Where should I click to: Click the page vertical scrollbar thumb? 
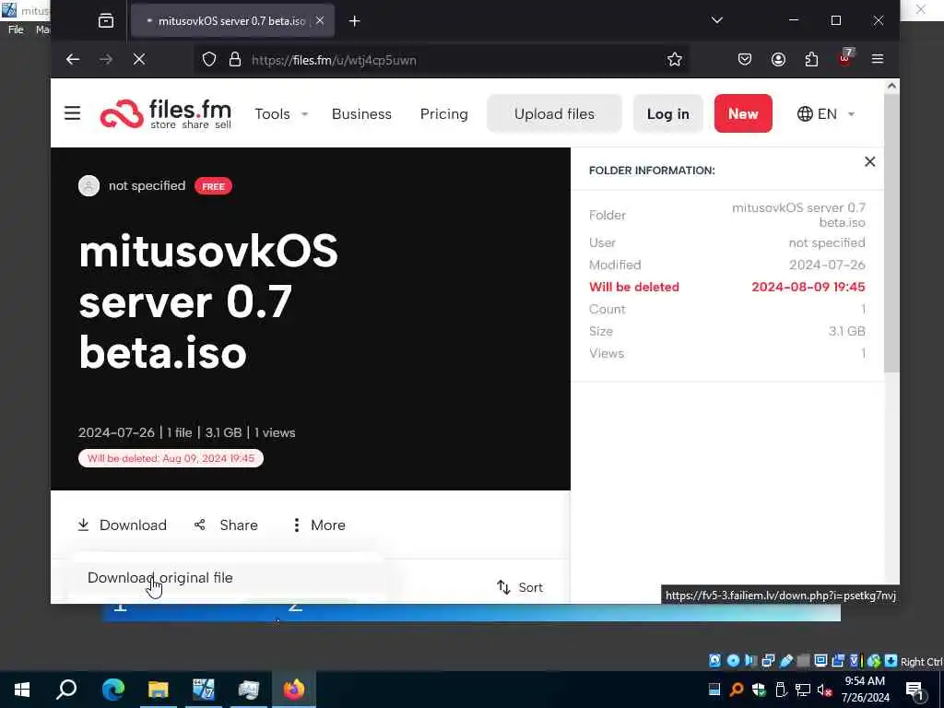click(x=891, y=233)
